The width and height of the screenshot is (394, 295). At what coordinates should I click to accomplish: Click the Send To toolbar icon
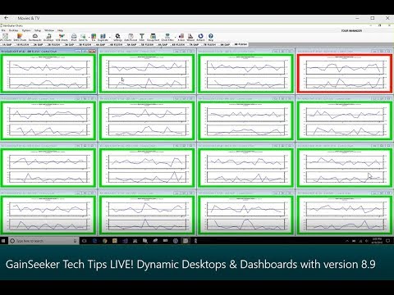click(83, 38)
